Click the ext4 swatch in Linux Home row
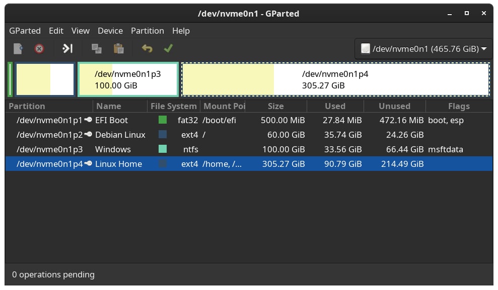498x290 pixels. [163, 163]
